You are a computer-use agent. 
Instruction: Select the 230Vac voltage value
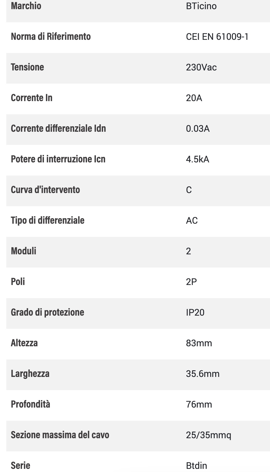[201, 67]
